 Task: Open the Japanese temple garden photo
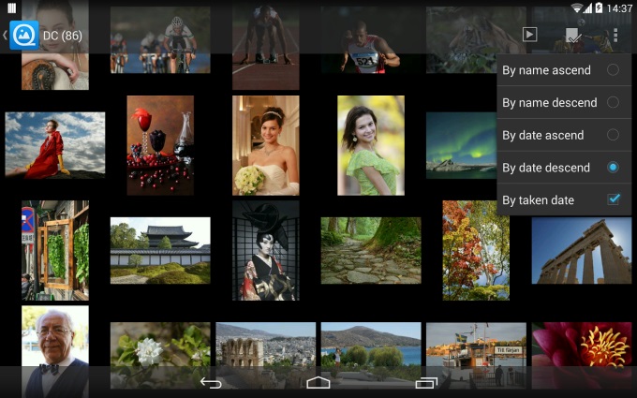click(160, 249)
